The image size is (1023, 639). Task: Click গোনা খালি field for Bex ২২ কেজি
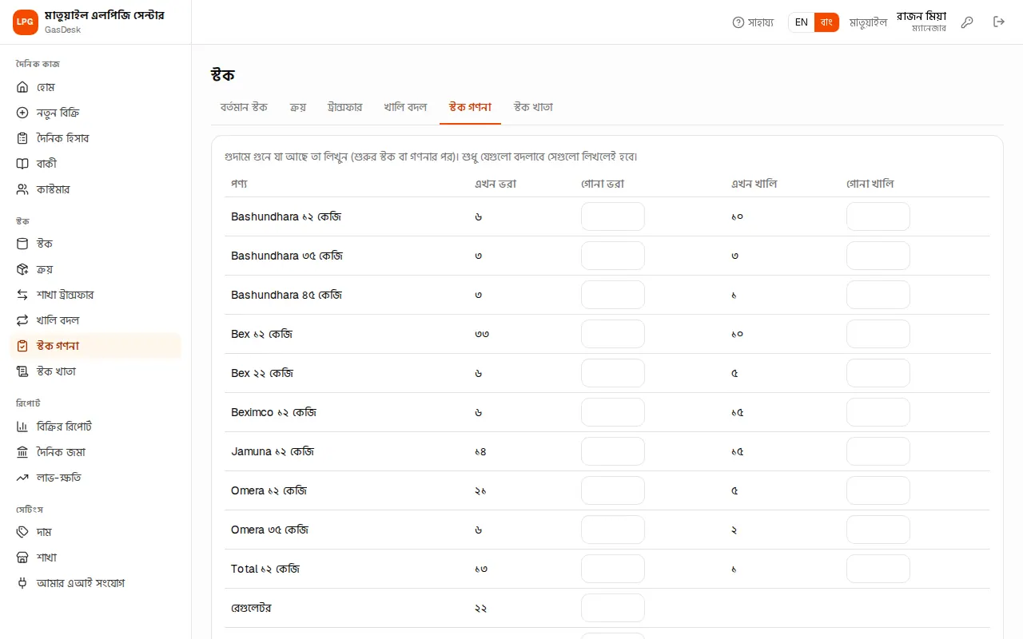point(878,373)
